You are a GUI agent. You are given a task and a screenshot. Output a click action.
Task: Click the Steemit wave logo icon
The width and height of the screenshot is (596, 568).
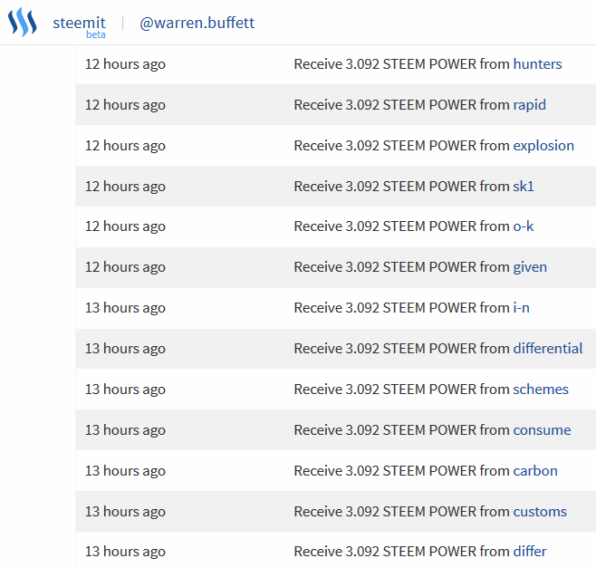click(23, 23)
